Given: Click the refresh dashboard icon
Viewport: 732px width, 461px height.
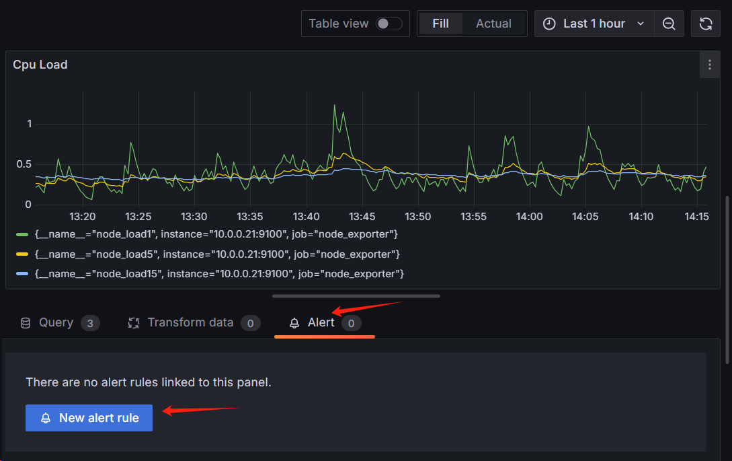Looking at the screenshot, I should 705,24.
